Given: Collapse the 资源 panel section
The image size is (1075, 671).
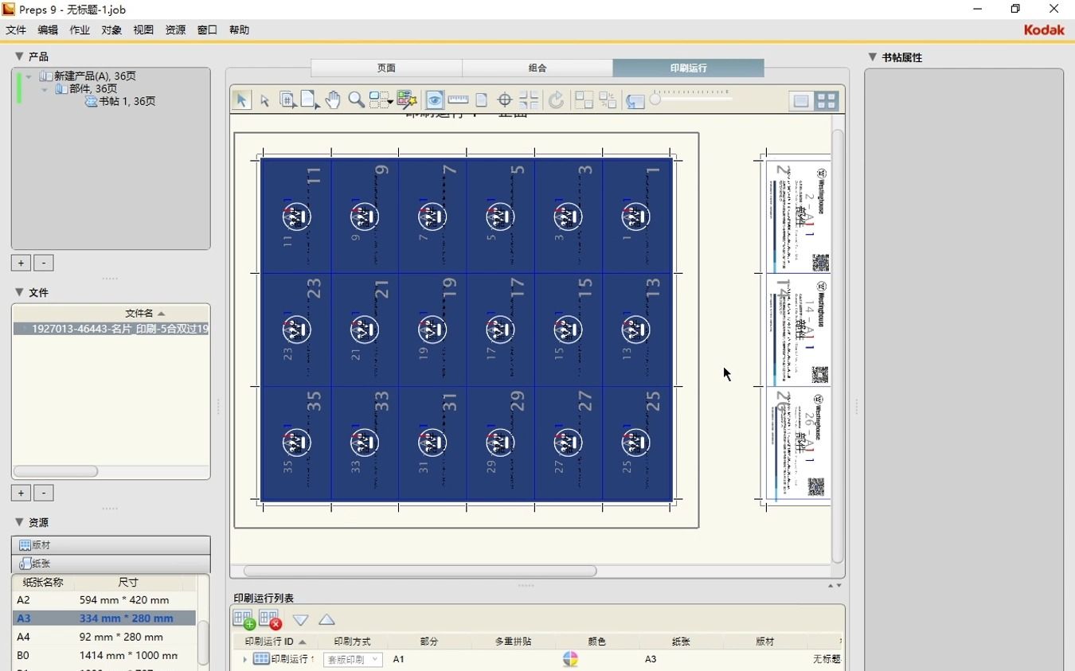Looking at the screenshot, I should coord(19,522).
